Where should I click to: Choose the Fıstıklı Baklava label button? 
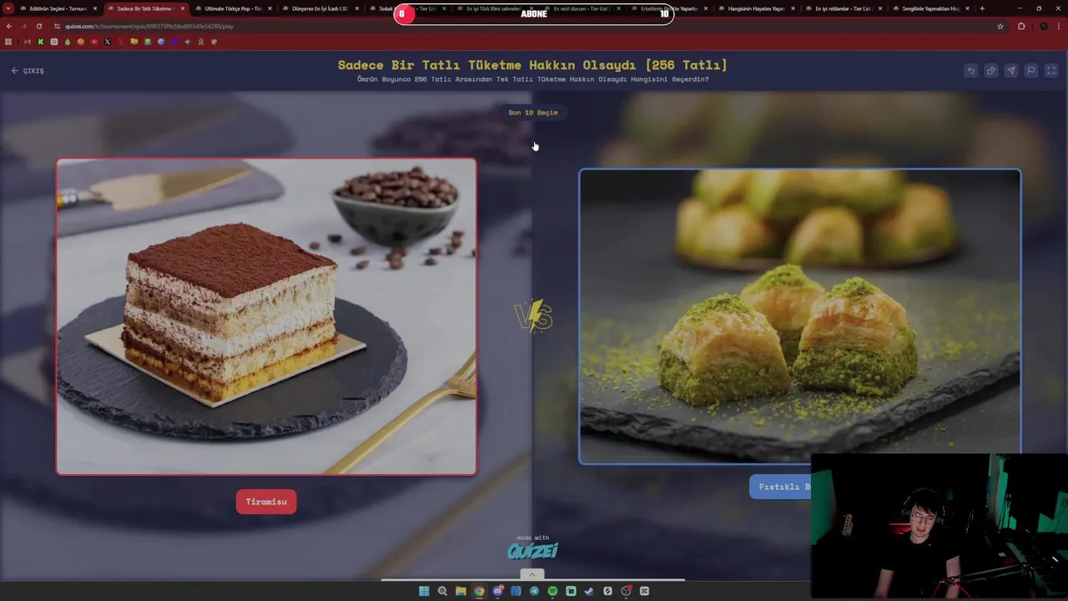(x=780, y=487)
